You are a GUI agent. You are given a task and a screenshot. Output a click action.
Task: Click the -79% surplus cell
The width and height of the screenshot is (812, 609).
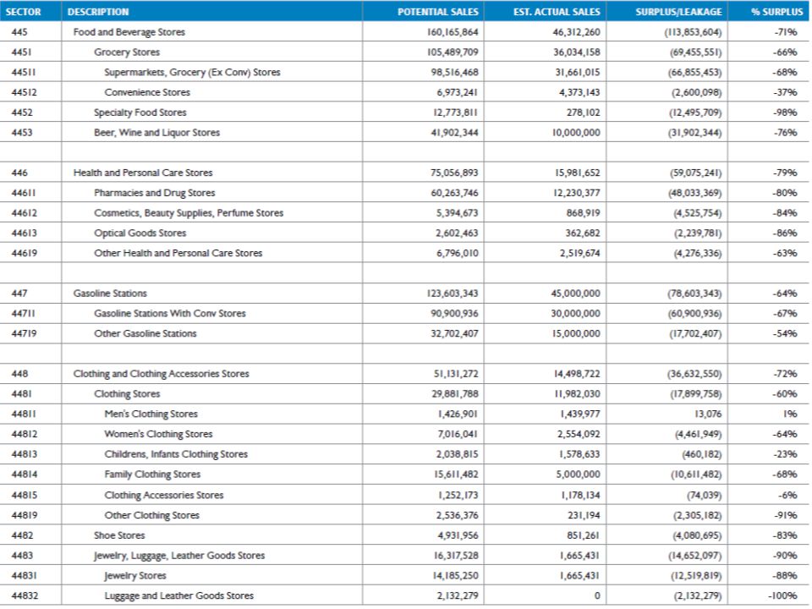pos(785,173)
